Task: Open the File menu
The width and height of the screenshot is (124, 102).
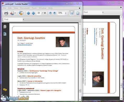Action: (4, 8)
